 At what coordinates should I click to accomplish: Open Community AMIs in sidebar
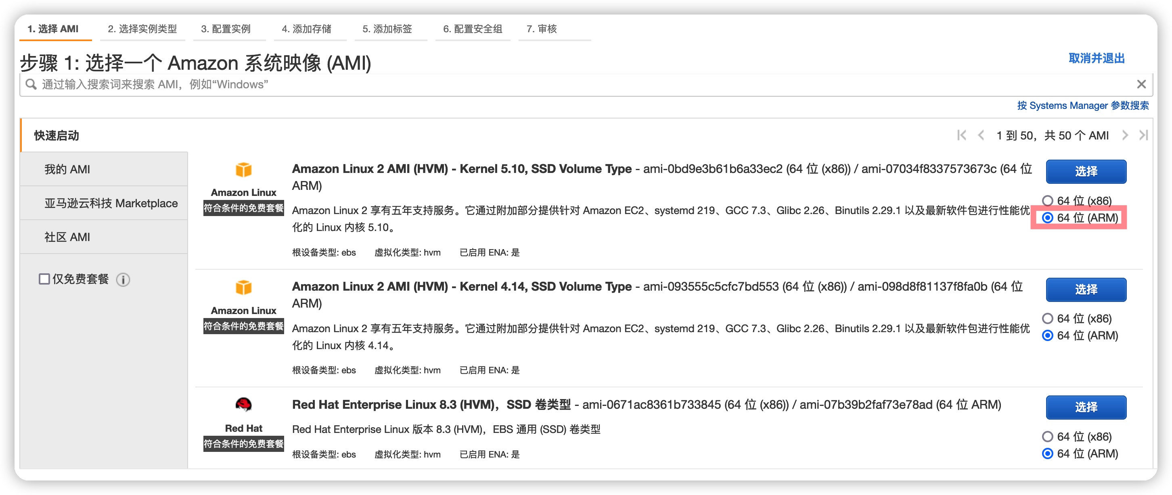[104, 237]
